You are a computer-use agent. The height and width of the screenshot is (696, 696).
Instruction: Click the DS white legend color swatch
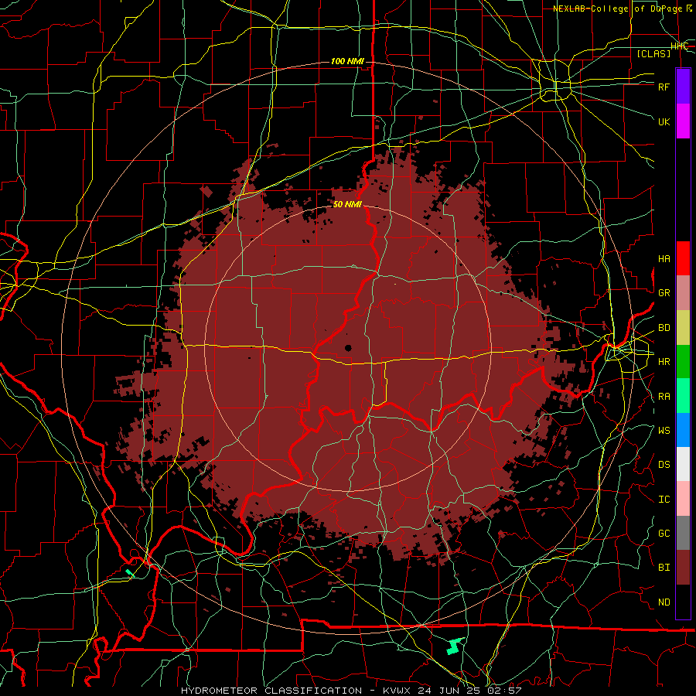[683, 464]
